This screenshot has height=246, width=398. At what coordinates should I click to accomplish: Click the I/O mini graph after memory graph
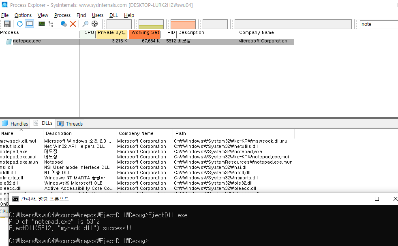point(215,24)
